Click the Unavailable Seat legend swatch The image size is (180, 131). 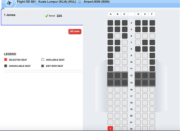click(x=6, y=66)
